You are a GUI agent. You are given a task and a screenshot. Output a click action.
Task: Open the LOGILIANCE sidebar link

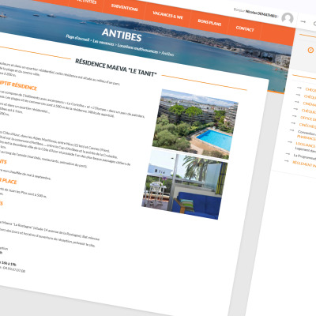pyautogui.click(x=306, y=145)
